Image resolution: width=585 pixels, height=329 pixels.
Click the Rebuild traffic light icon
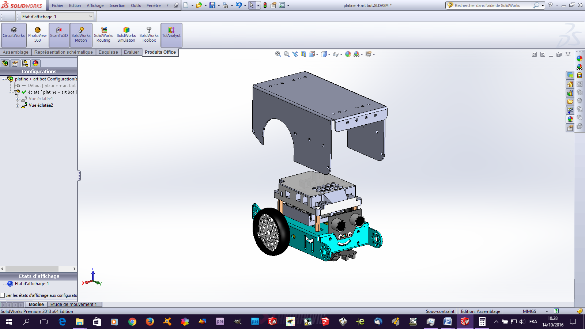coord(265,5)
